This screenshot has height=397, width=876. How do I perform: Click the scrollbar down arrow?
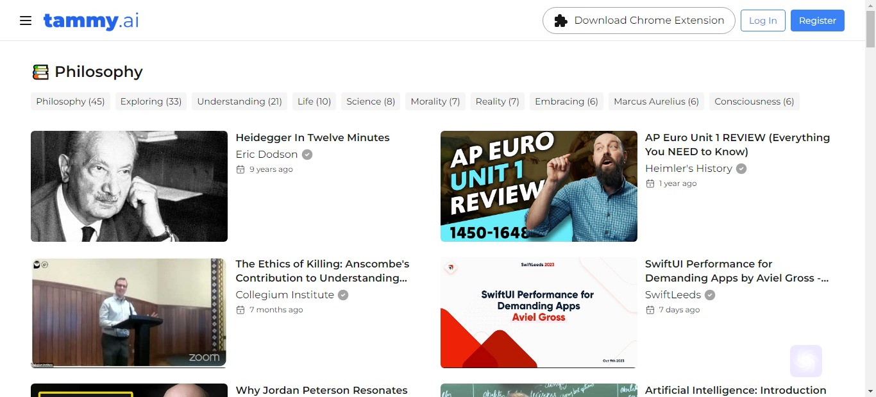870,391
